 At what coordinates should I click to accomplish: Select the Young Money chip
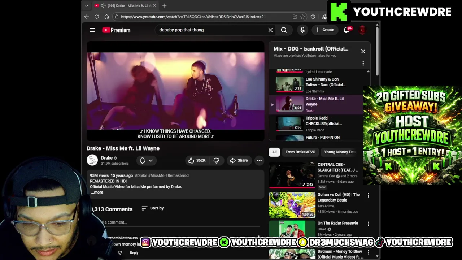pyautogui.click(x=340, y=152)
